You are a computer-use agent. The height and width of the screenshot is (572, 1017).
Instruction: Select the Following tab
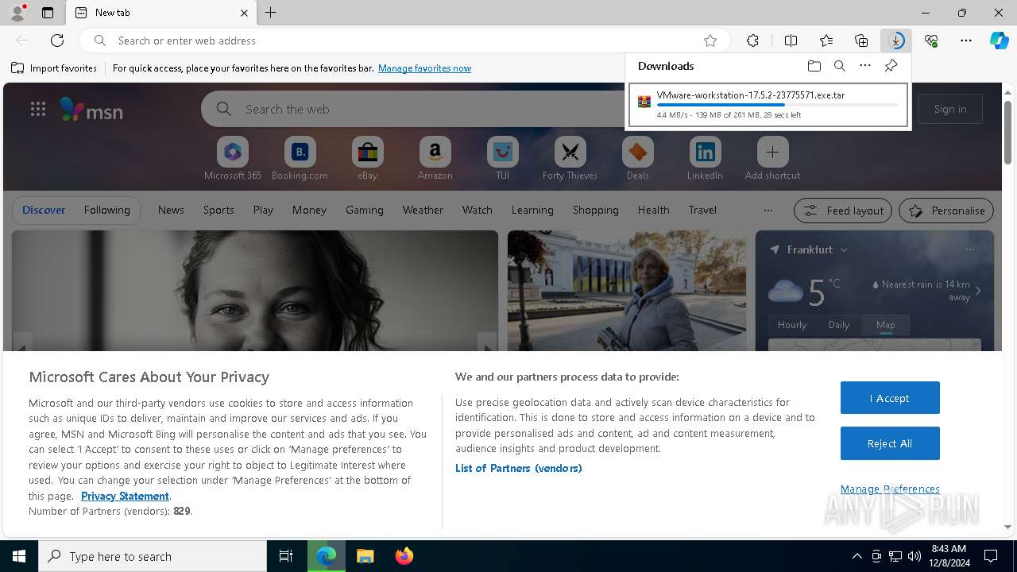106,210
